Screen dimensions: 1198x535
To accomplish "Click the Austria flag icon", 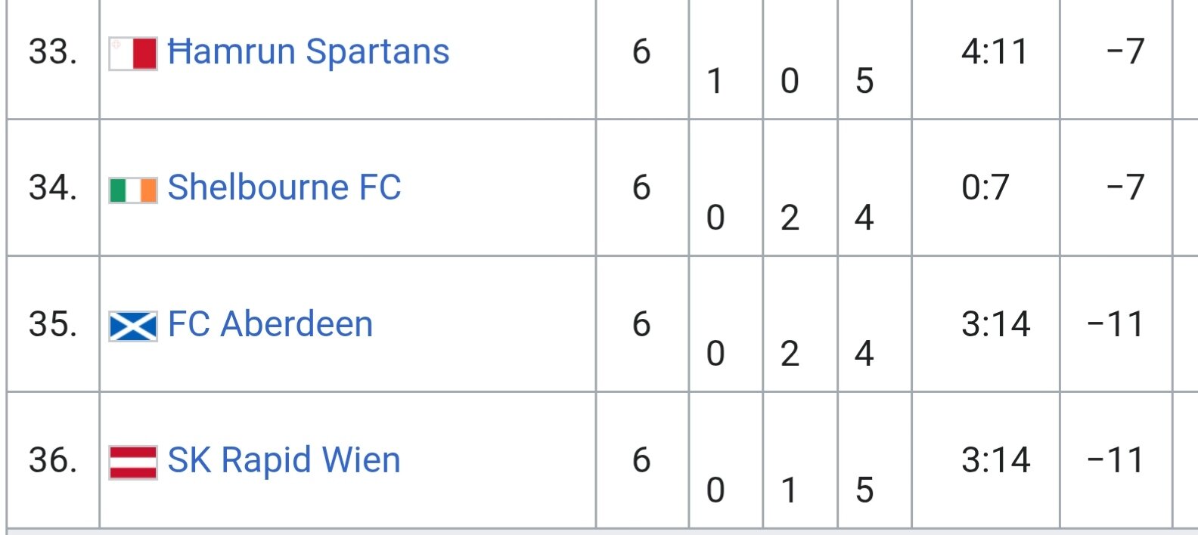I will [x=133, y=462].
